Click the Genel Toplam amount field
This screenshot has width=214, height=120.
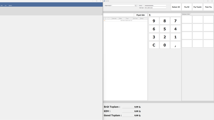pos(131,115)
